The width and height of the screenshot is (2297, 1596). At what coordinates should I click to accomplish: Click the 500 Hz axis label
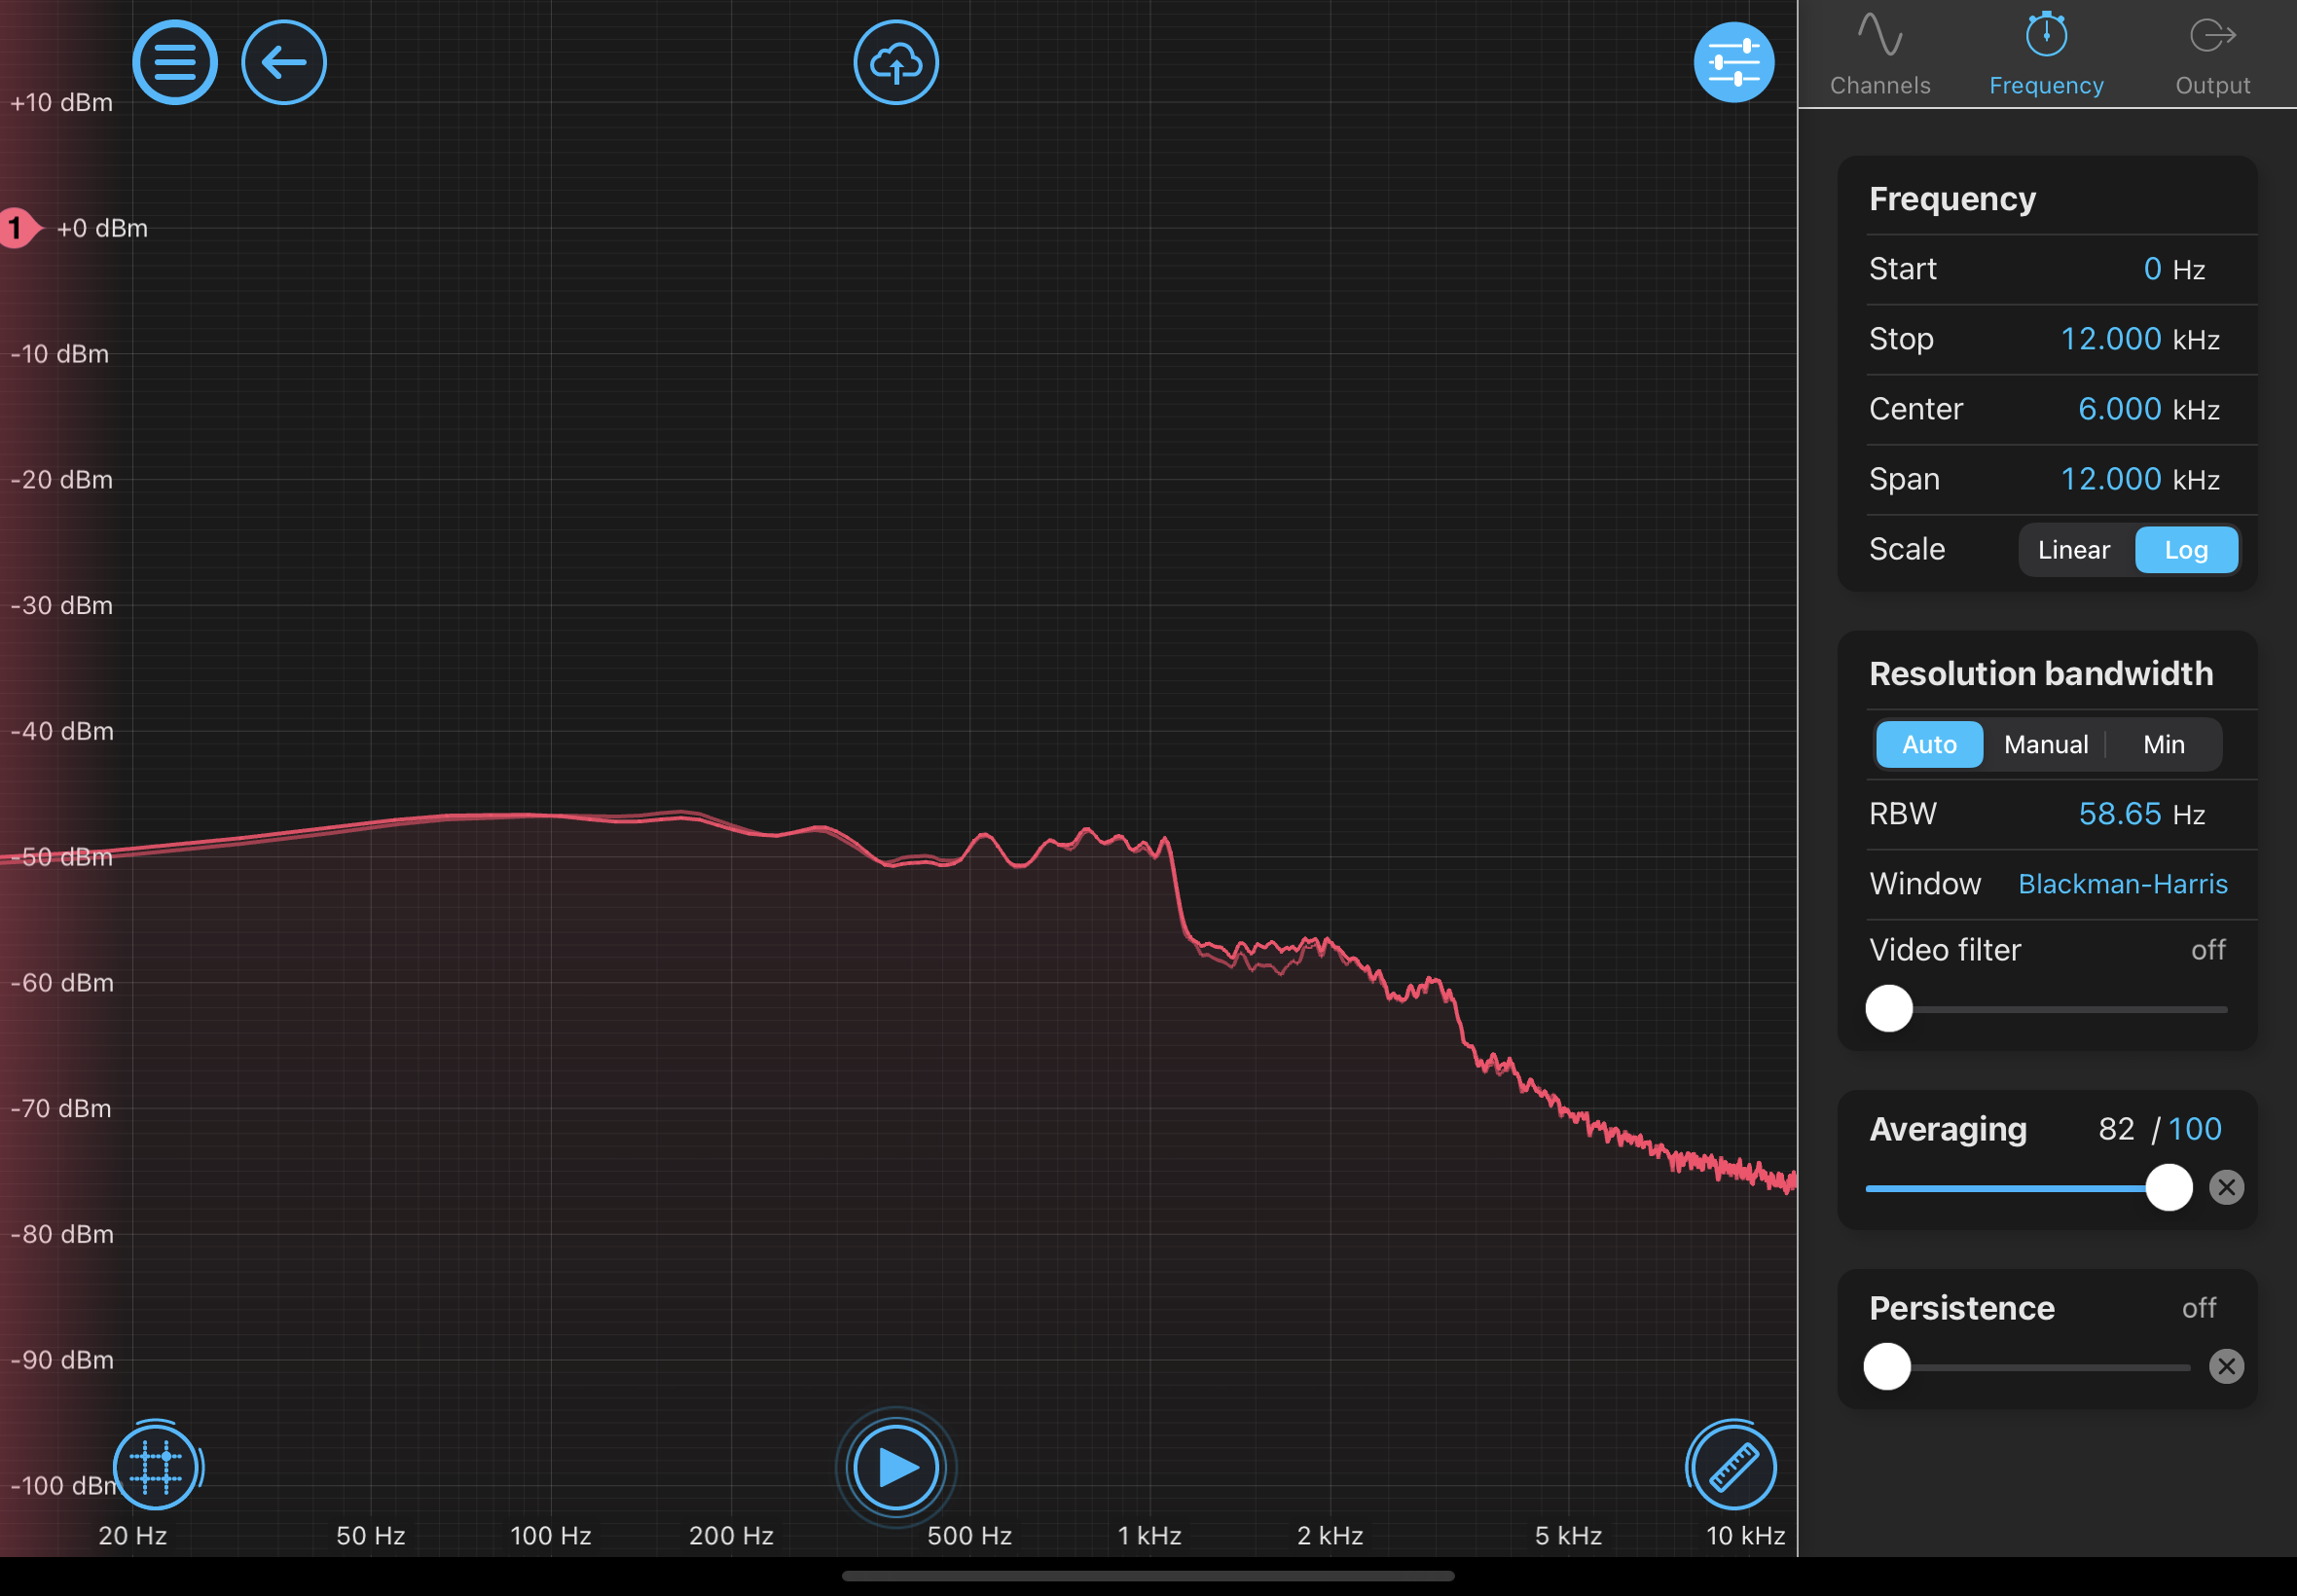click(969, 1536)
